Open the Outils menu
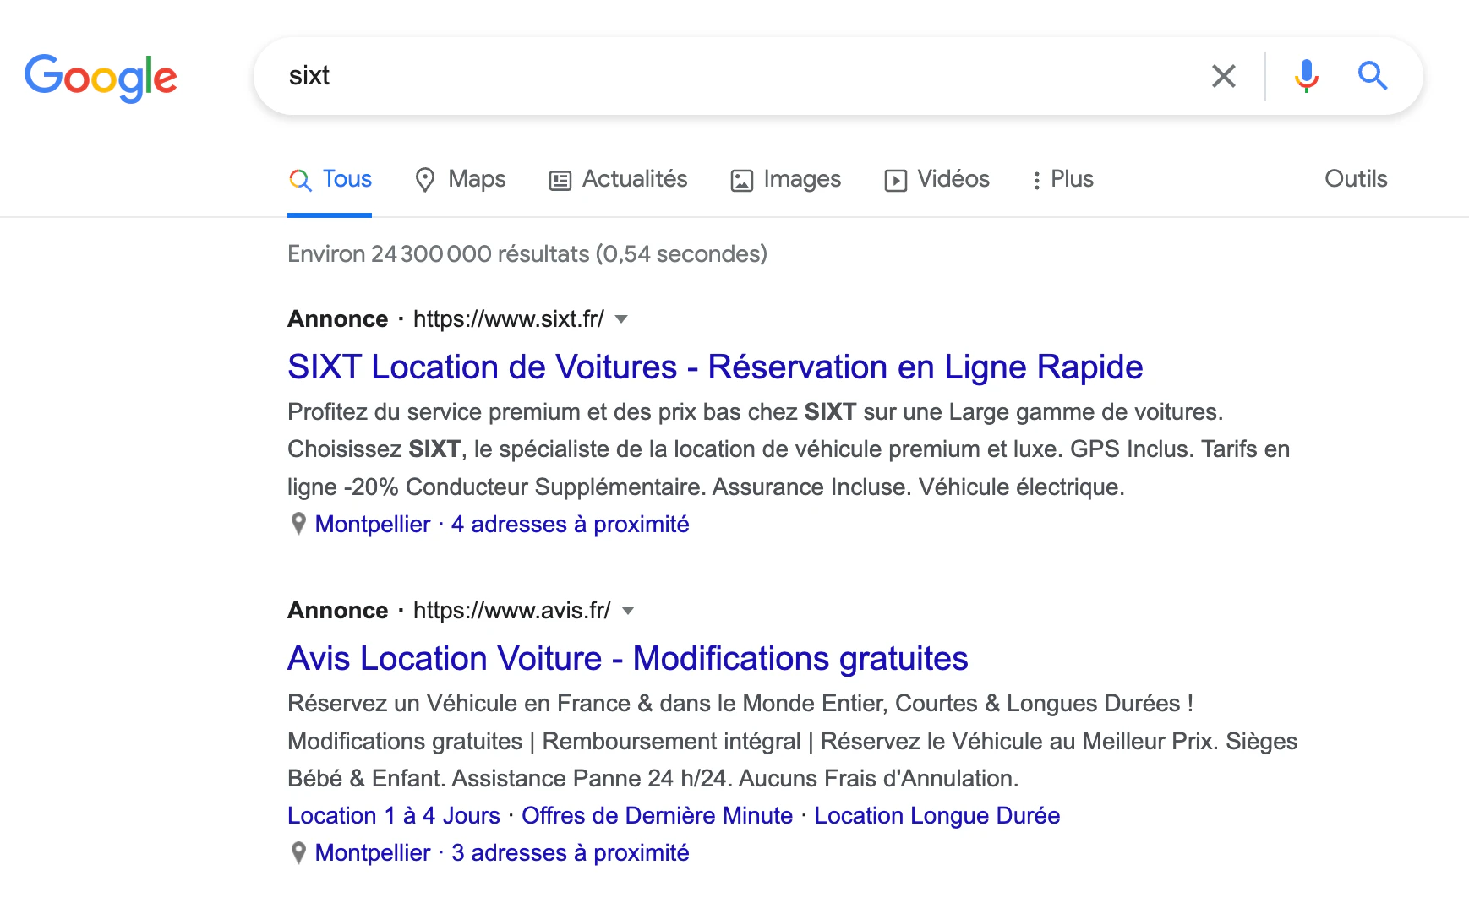1469x914 pixels. [x=1356, y=179]
